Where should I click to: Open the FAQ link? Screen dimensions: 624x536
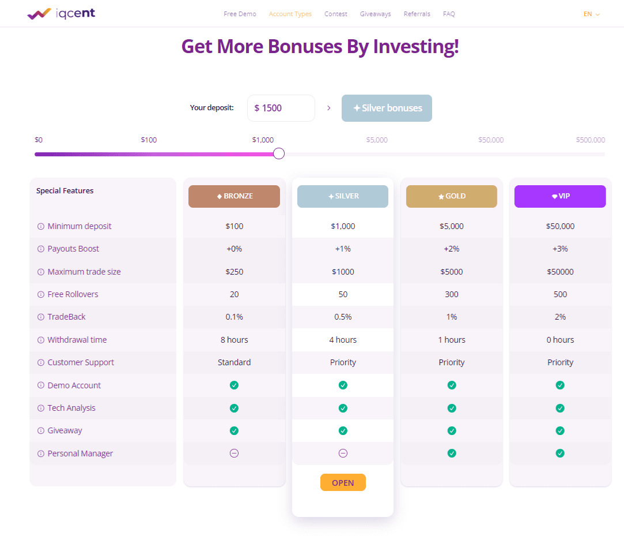[449, 14]
